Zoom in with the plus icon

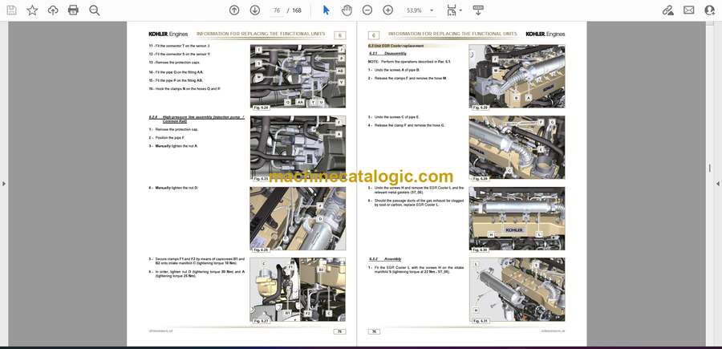click(x=387, y=10)
